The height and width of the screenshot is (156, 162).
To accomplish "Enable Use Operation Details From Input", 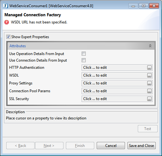I will pyautogui.click(x=84, y=54).
